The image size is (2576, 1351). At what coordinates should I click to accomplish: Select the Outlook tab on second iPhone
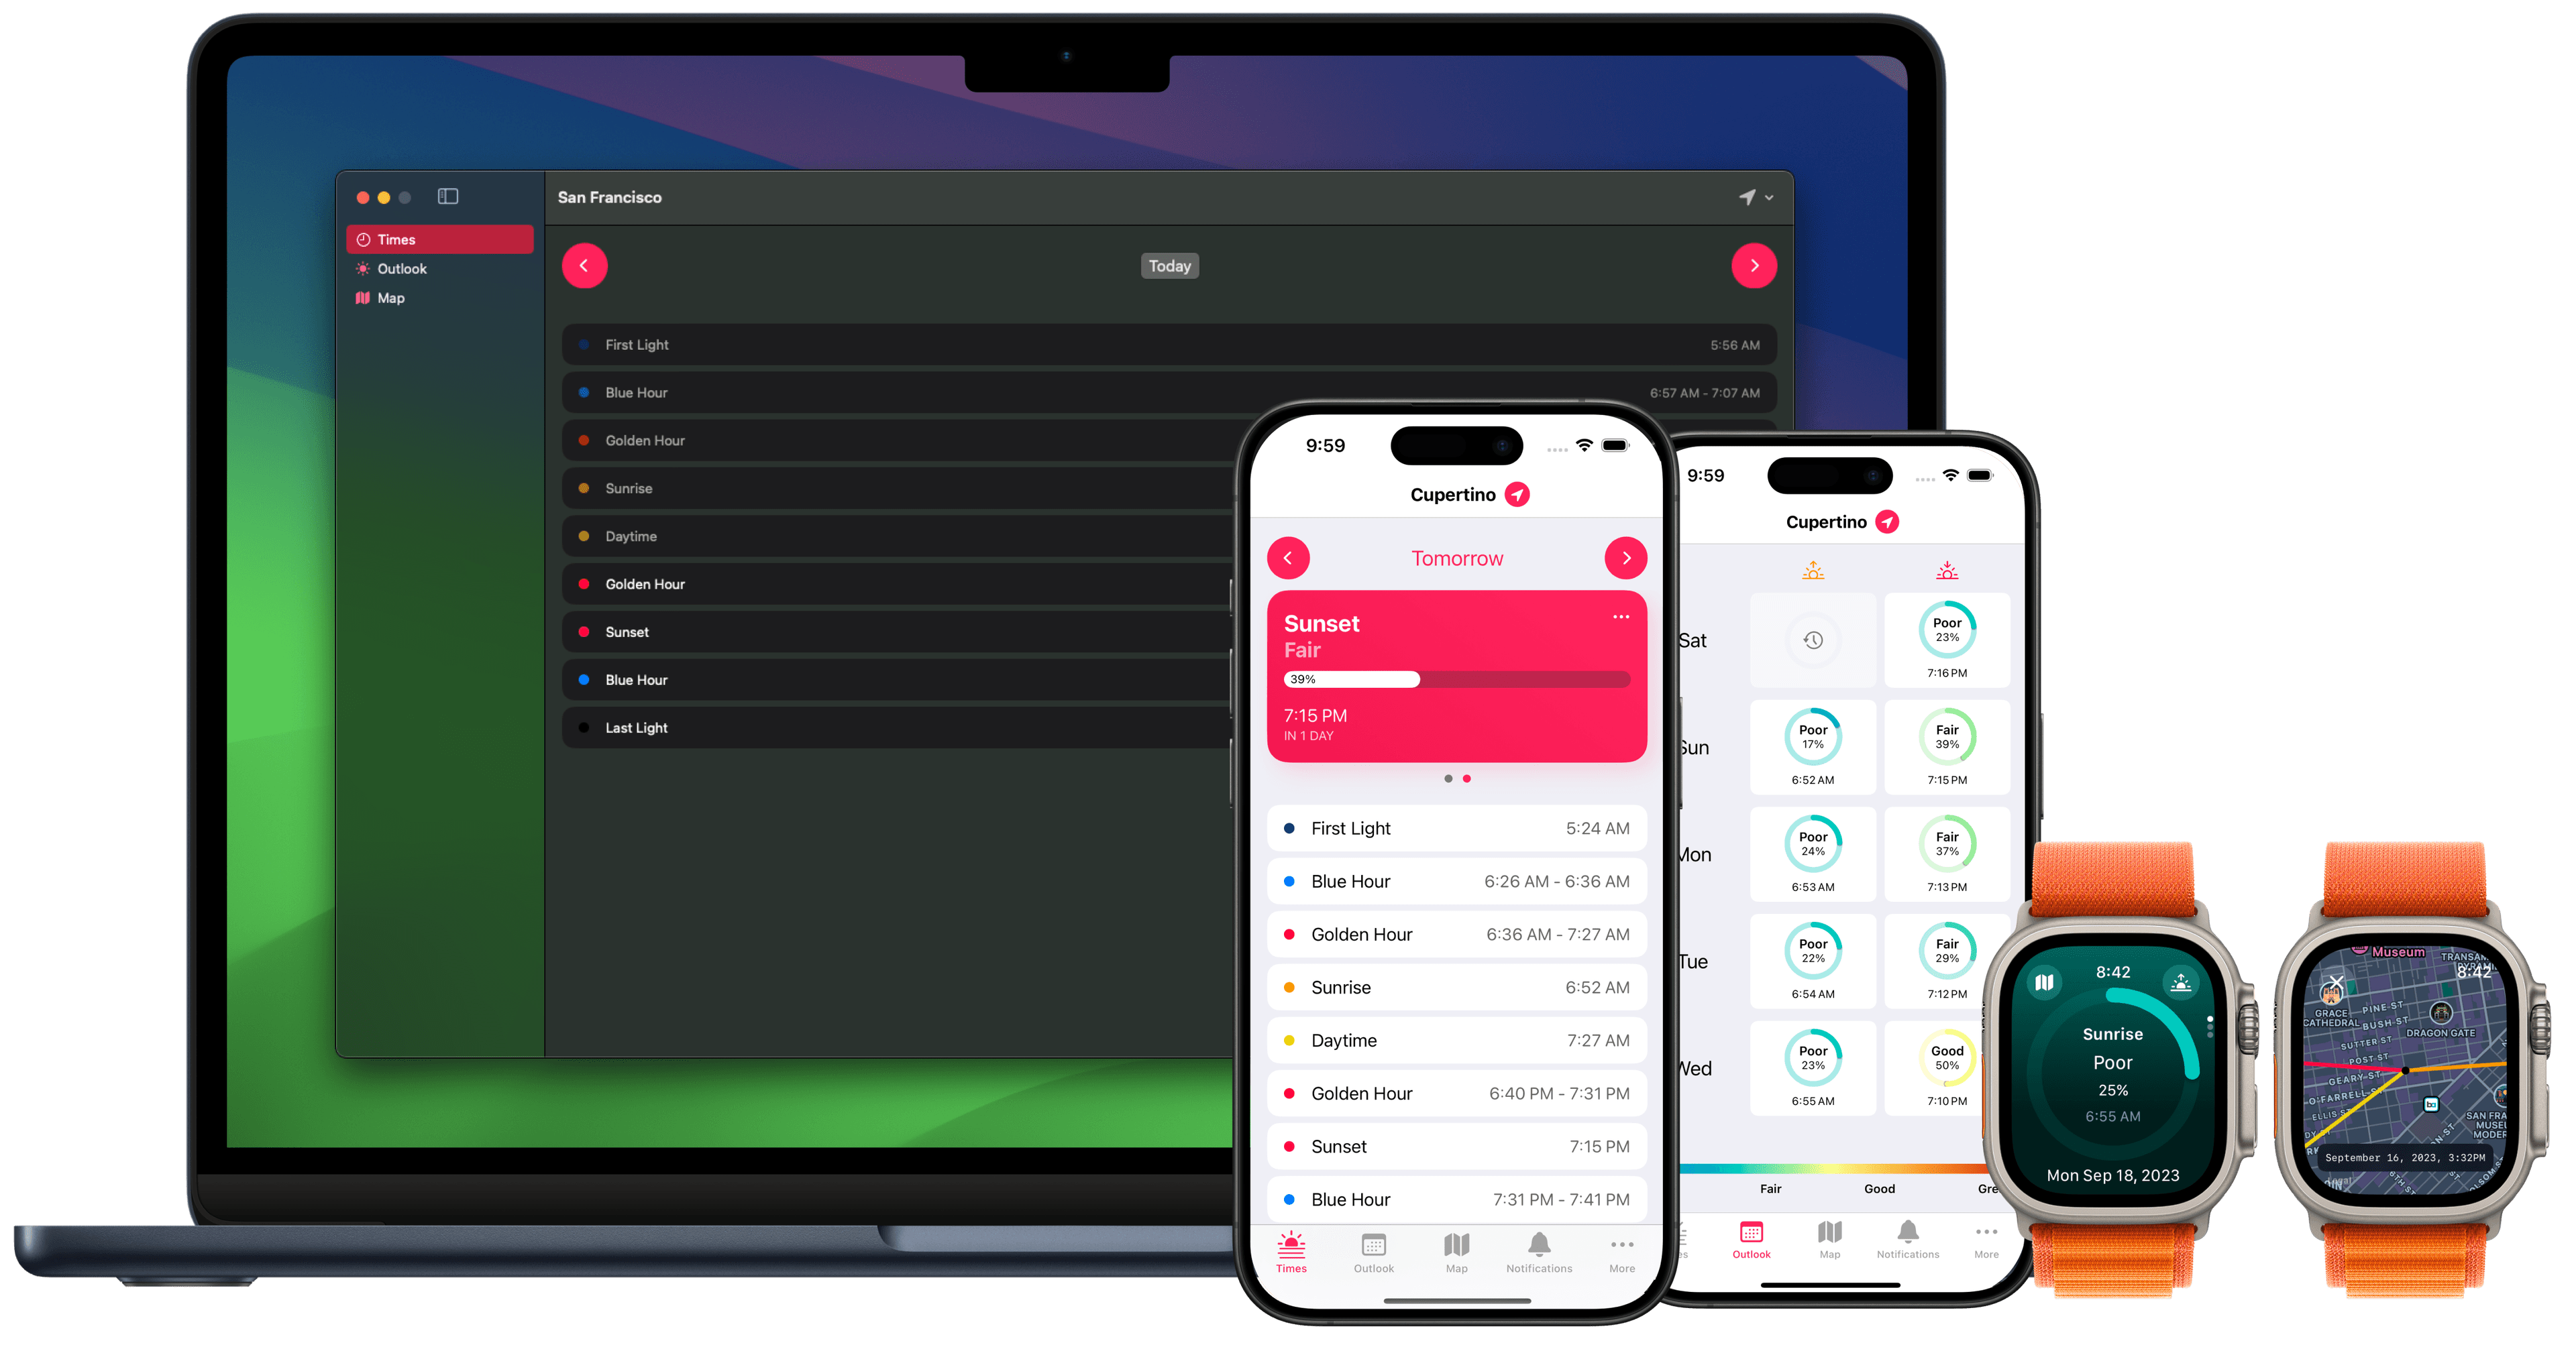coord(1745,1250)
